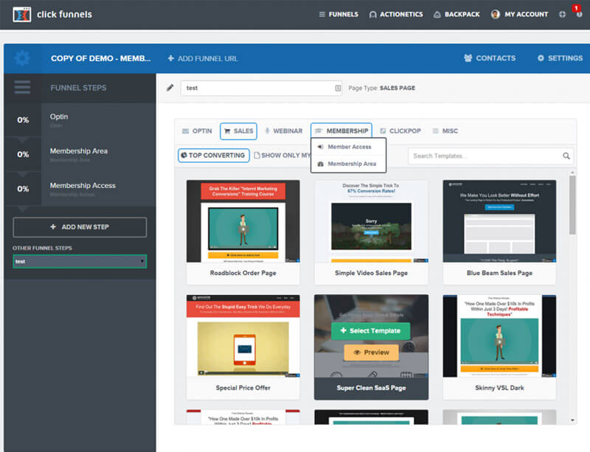The height and width of the screenshot is (452, 590).
Task: Click the Contacts people icon
Action: point(468,58)
